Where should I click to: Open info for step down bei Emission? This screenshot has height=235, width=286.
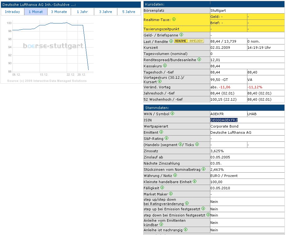click(x=208, y=215)
